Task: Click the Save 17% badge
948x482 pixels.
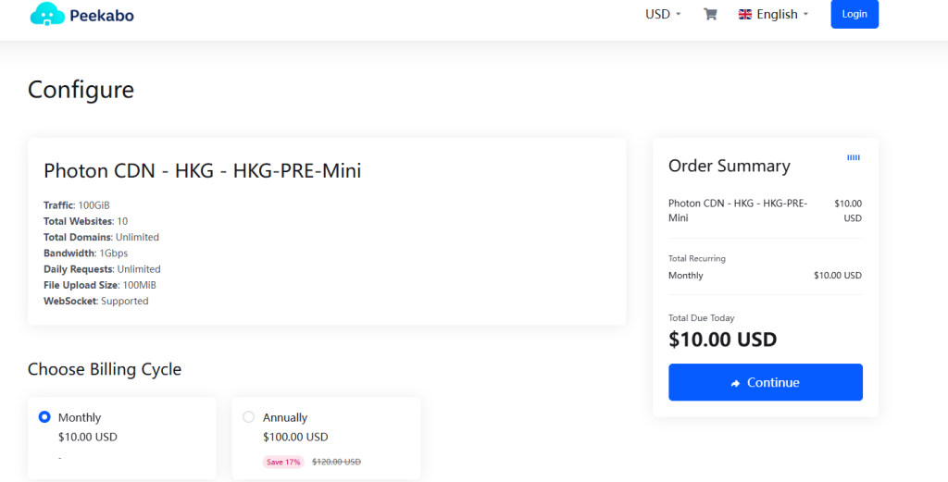Action: point(283,461)
